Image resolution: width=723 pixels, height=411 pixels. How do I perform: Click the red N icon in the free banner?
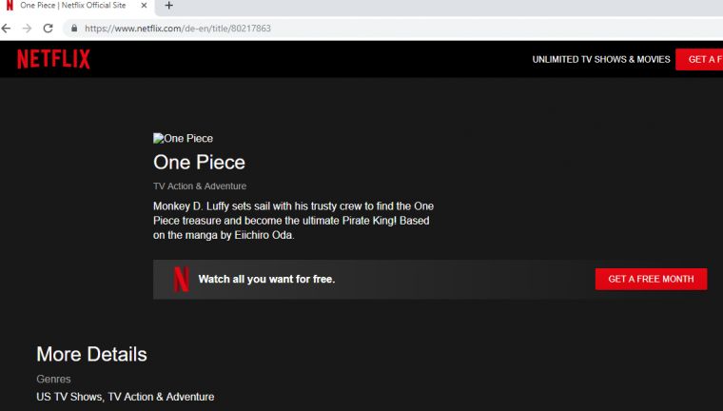181,279
